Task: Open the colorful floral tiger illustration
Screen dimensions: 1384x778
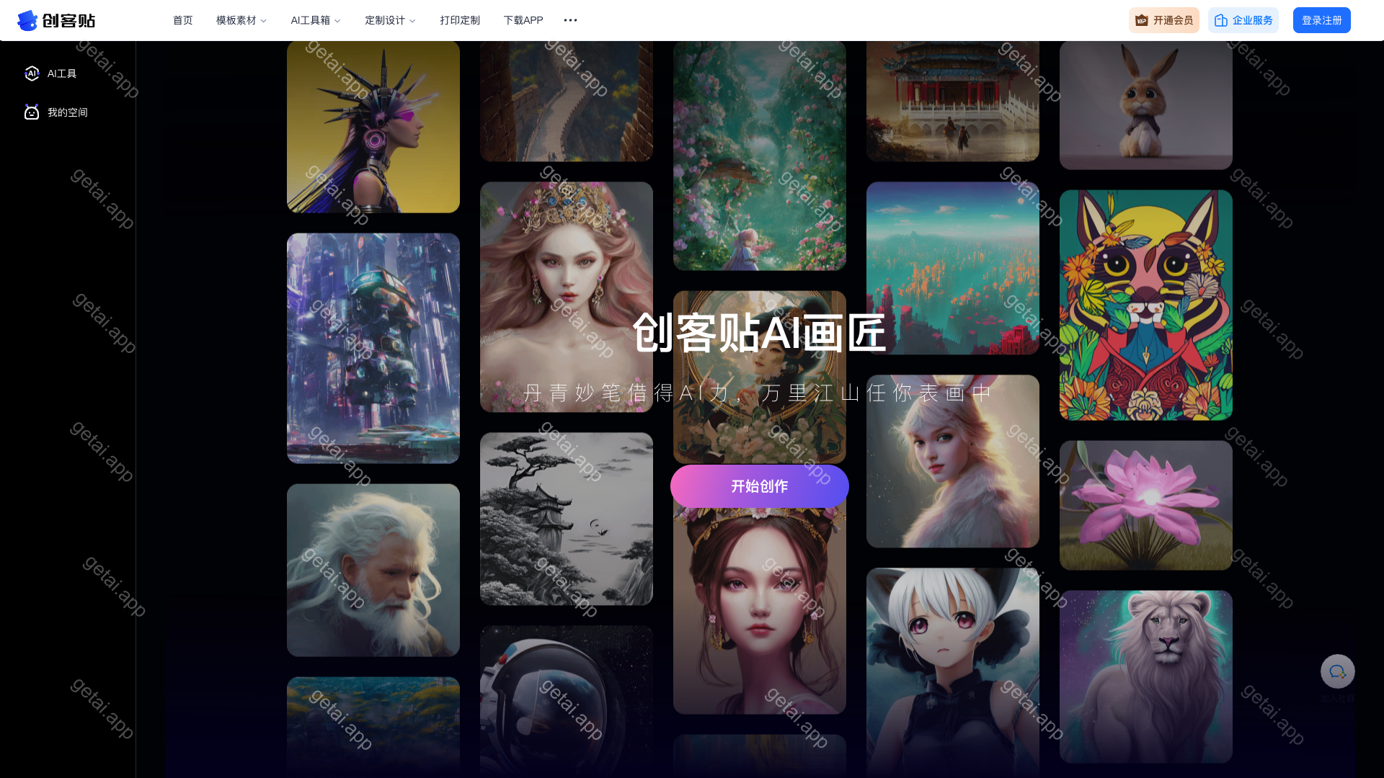Action: pos(1146,305)
